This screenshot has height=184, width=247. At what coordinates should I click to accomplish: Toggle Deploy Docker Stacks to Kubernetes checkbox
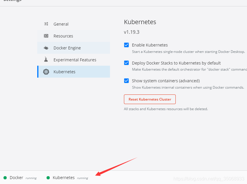tap(126, 63)
